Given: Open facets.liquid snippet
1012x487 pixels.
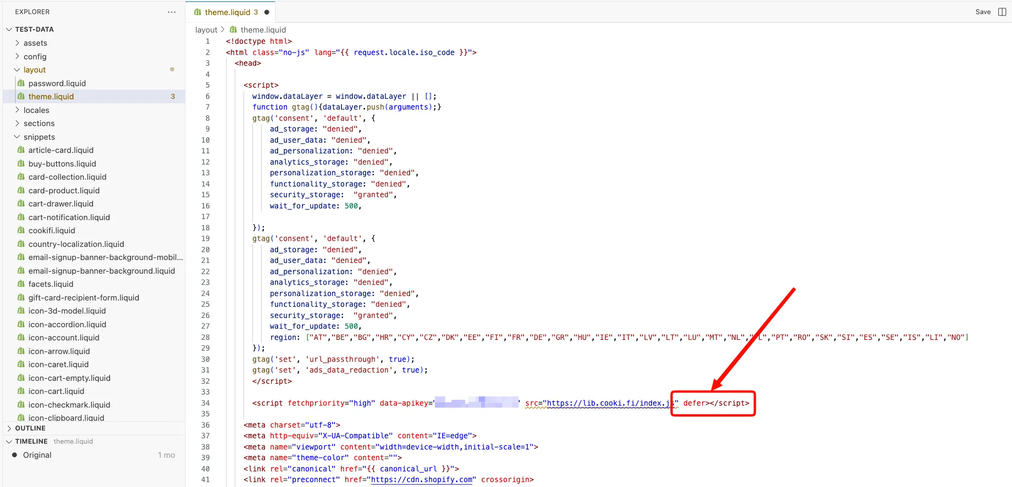Looking at the screenshot, I should 51,284.
